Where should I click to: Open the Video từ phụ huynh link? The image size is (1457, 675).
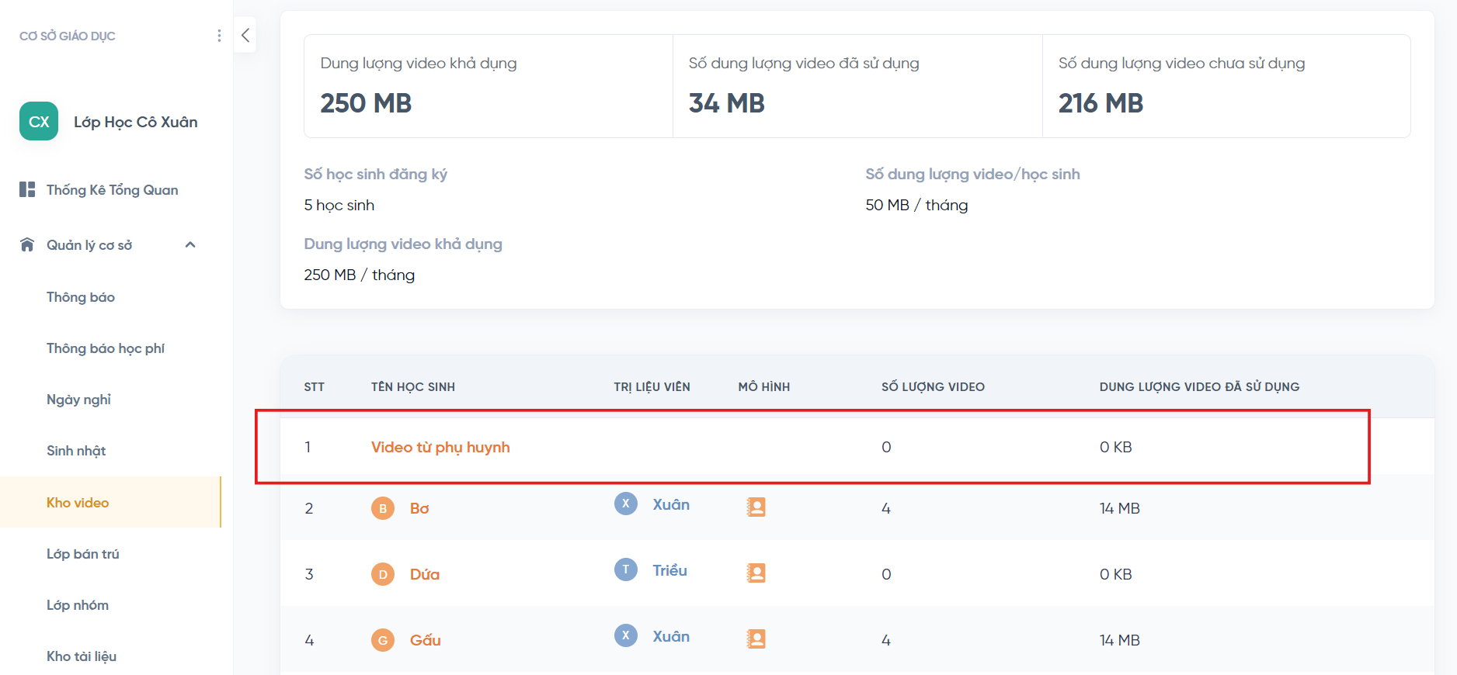[x=440, y=447]
